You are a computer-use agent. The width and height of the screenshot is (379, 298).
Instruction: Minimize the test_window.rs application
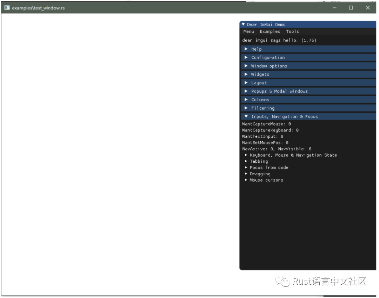334,8
